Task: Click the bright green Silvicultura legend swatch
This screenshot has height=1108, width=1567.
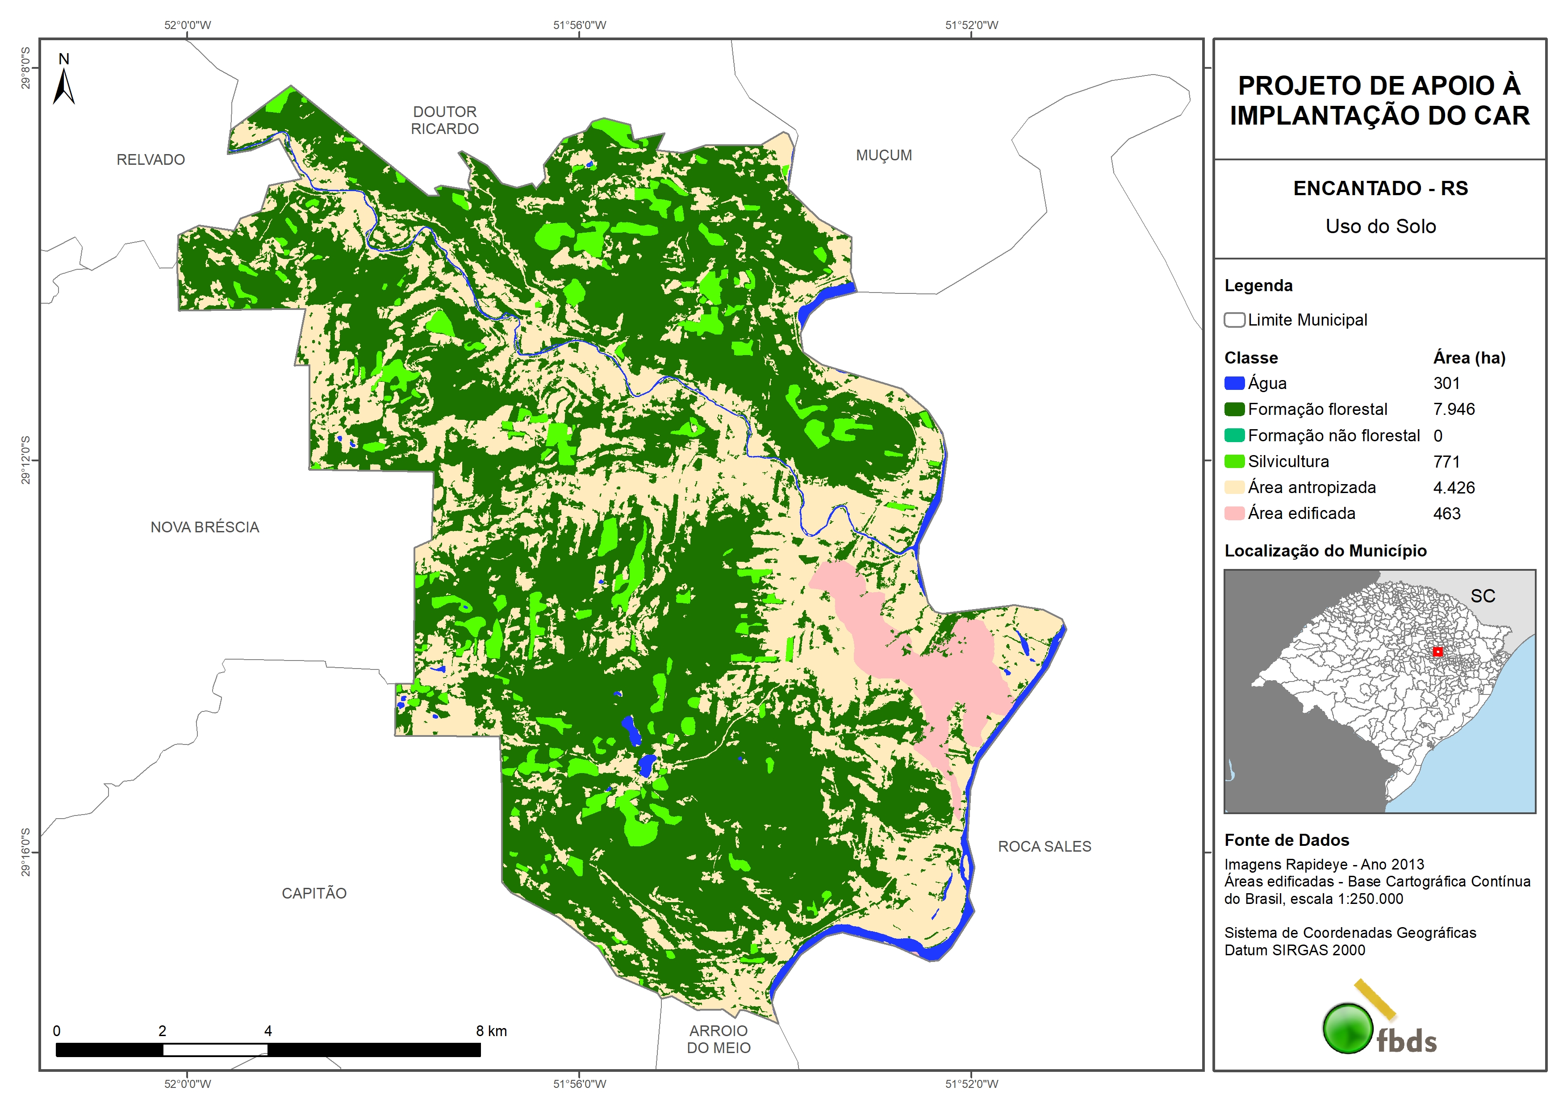Action: click(x=1234, y=461)
